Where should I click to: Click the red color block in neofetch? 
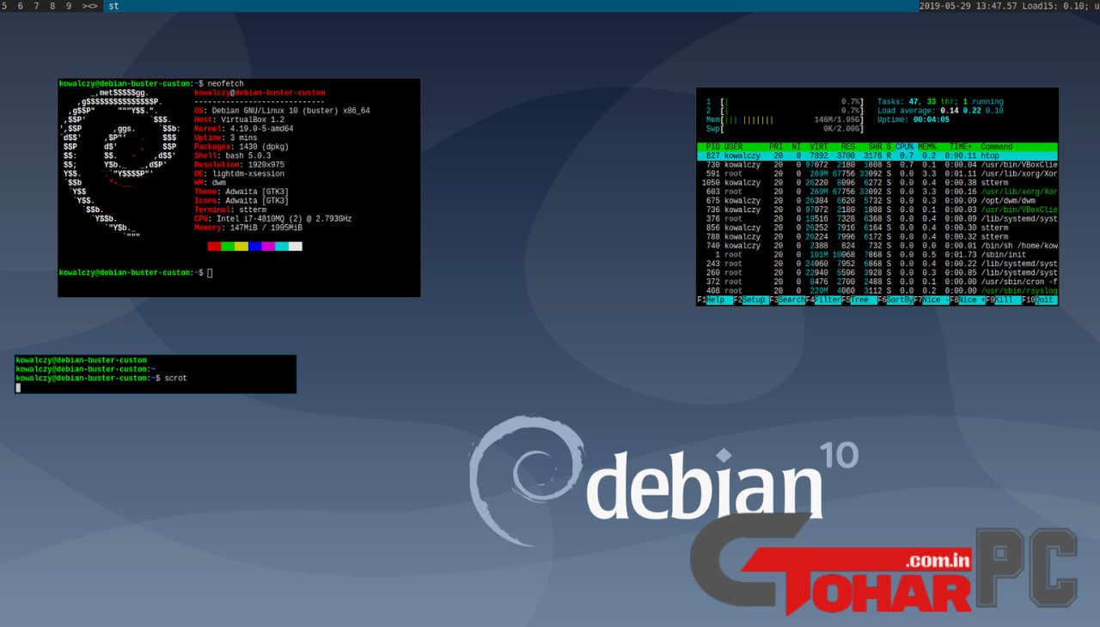pos(214,247)
